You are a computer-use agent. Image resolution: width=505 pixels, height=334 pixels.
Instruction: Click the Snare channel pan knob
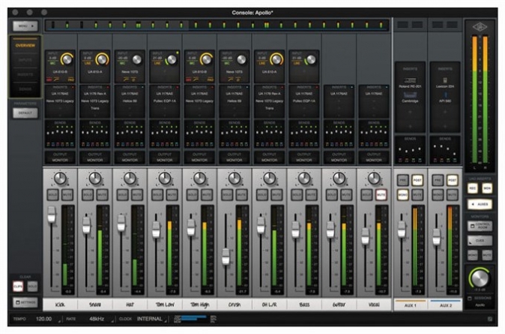(x=95, y=178)
